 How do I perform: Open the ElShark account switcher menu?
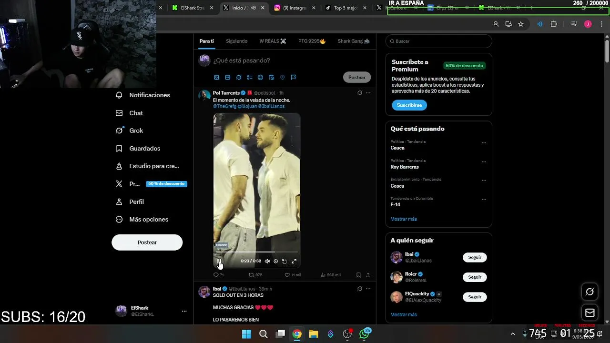[184, 311]
